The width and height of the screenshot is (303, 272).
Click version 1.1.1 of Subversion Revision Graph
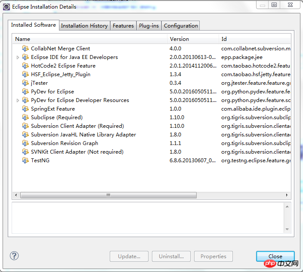click(176, 143)
